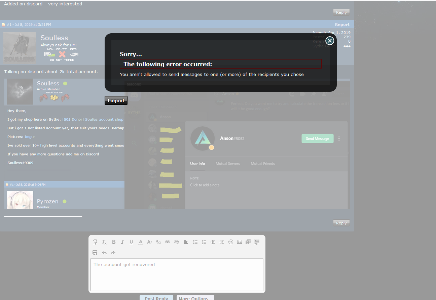Image resolution: width=436 pixels, height=300 pixels.
Task: Click Reply button under top post
Action: tap(341, 12)
